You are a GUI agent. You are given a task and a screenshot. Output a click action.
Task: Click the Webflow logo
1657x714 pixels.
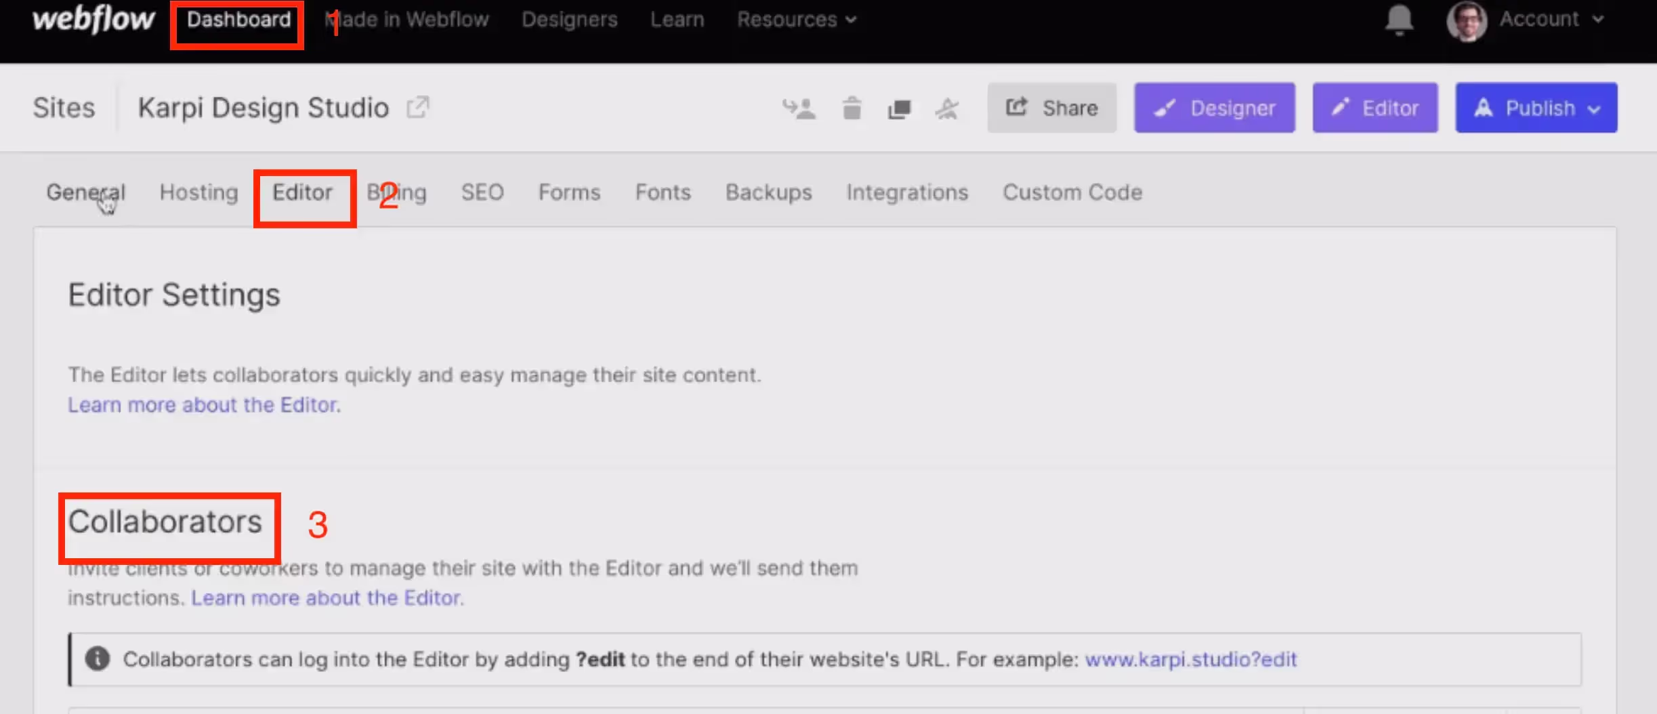(93, 19)
